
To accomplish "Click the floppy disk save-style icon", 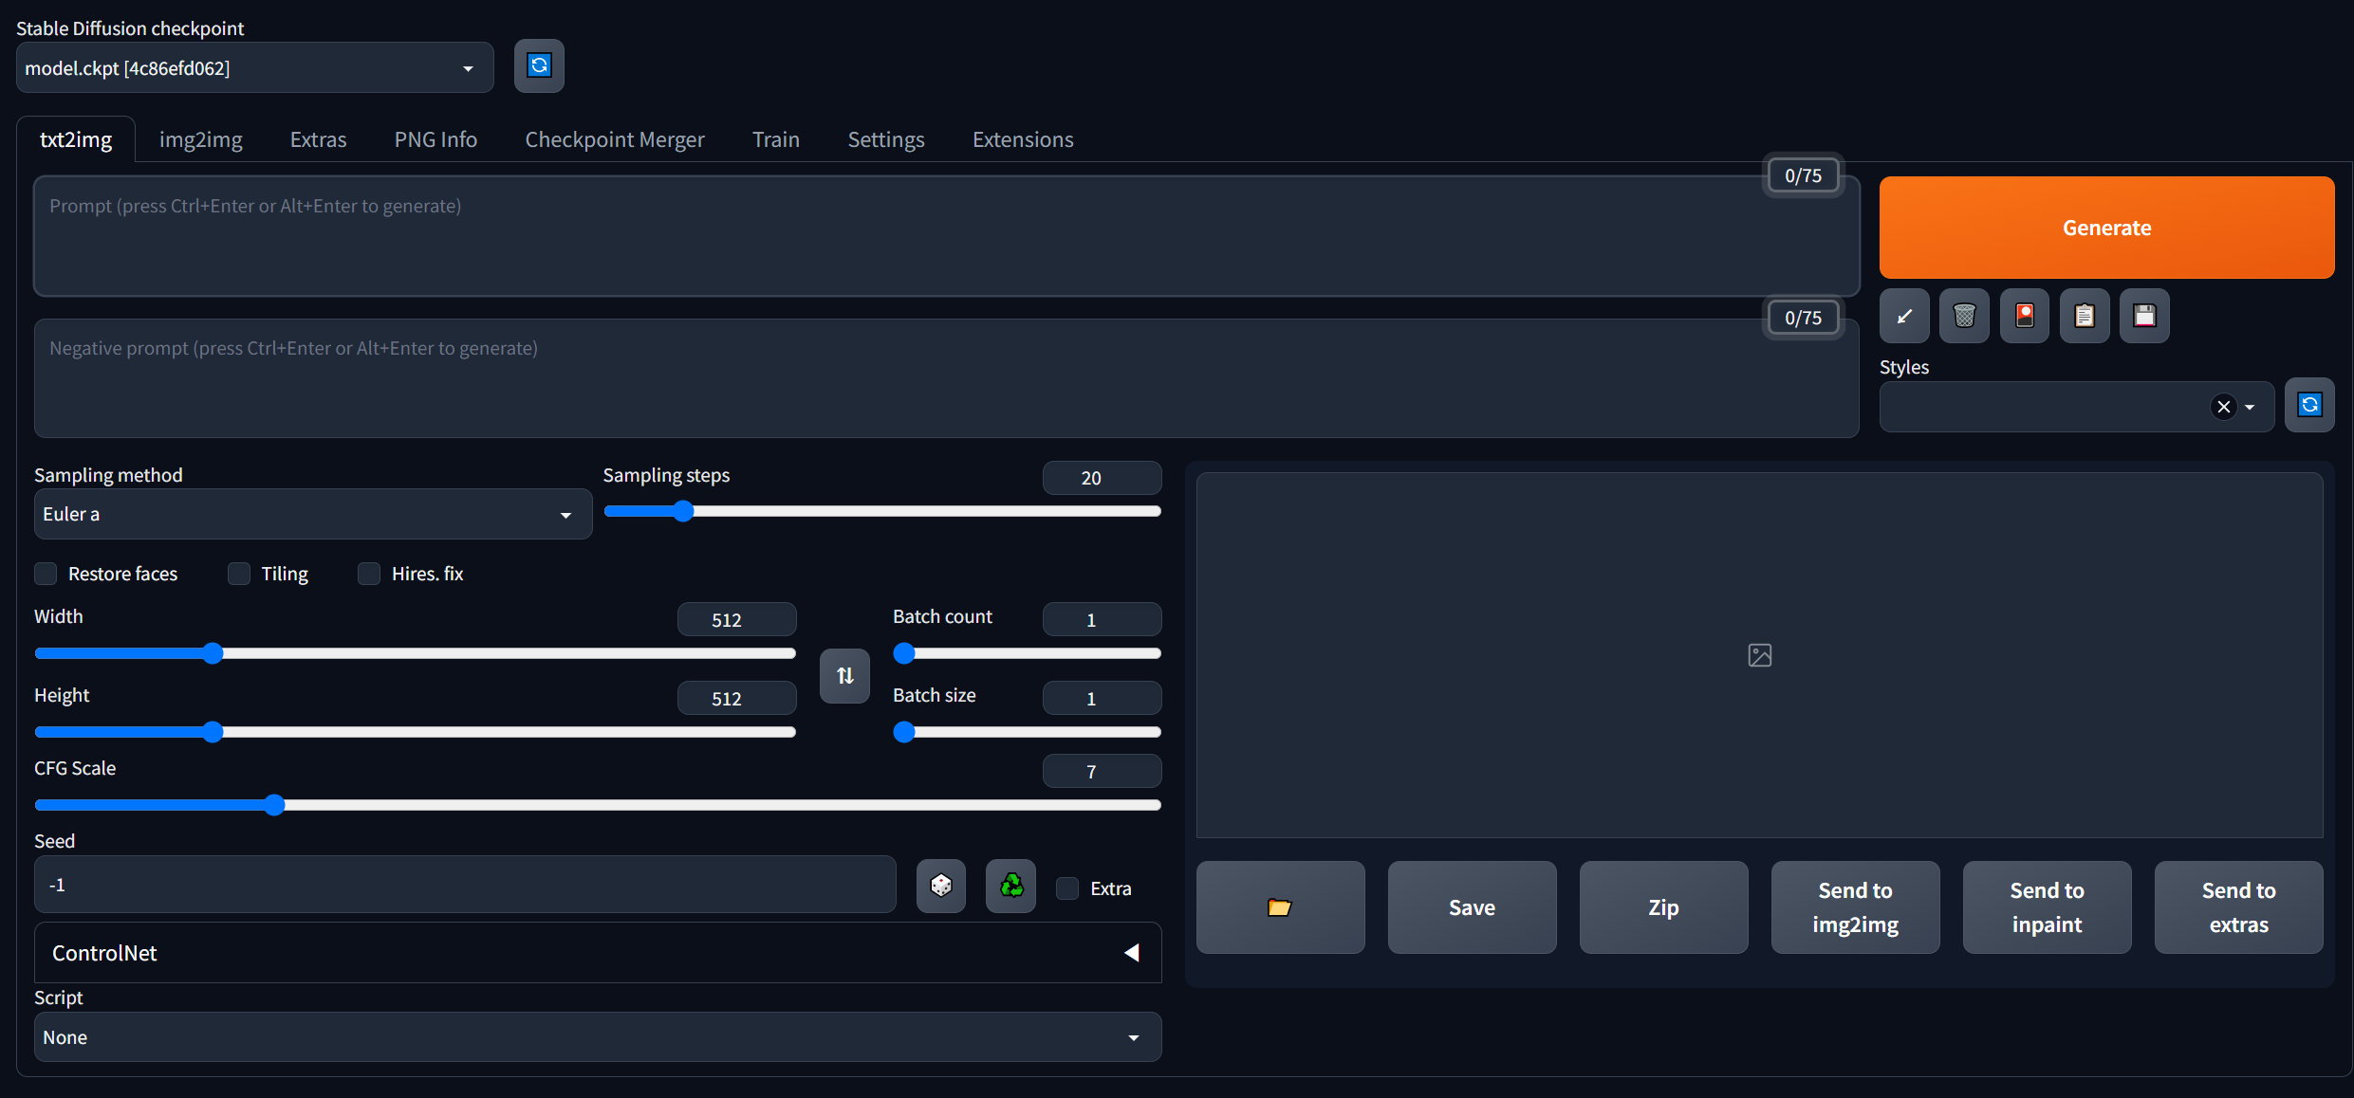I will tap(2144, 316).
